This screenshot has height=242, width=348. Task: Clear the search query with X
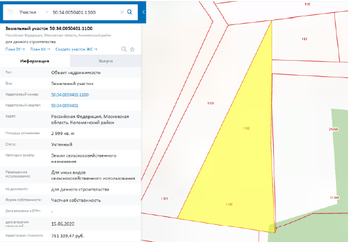(x=121, y=11)
